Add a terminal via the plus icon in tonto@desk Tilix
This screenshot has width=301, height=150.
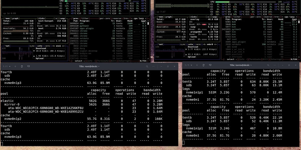pos(197,65)
